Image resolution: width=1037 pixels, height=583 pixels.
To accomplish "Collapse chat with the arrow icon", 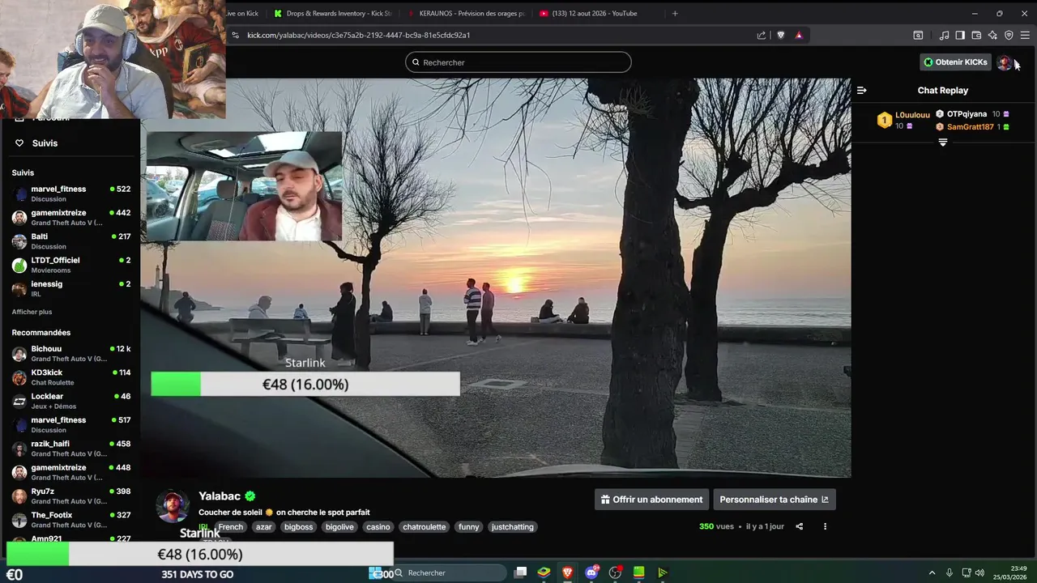I will pos(861,90).
